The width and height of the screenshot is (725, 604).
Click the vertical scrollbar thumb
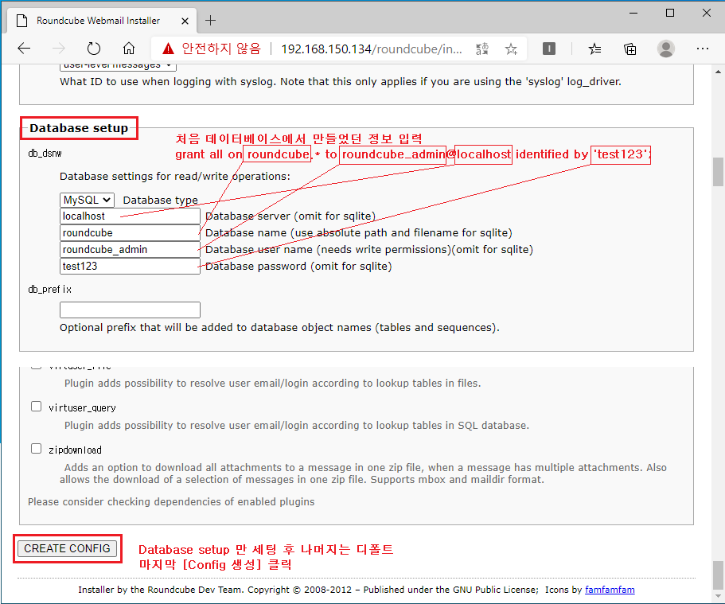click(x=718, y=172)
